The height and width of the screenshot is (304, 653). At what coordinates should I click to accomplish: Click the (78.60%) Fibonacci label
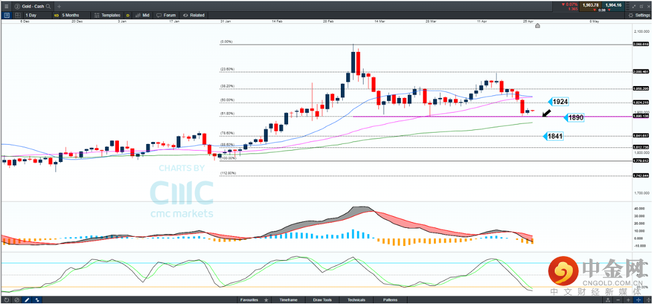pyautogui.click(x=227, y=133)
